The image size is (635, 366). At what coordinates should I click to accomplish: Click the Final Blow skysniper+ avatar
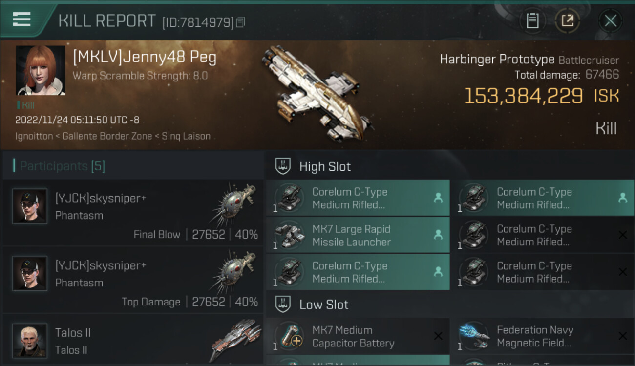pos(30,206)
